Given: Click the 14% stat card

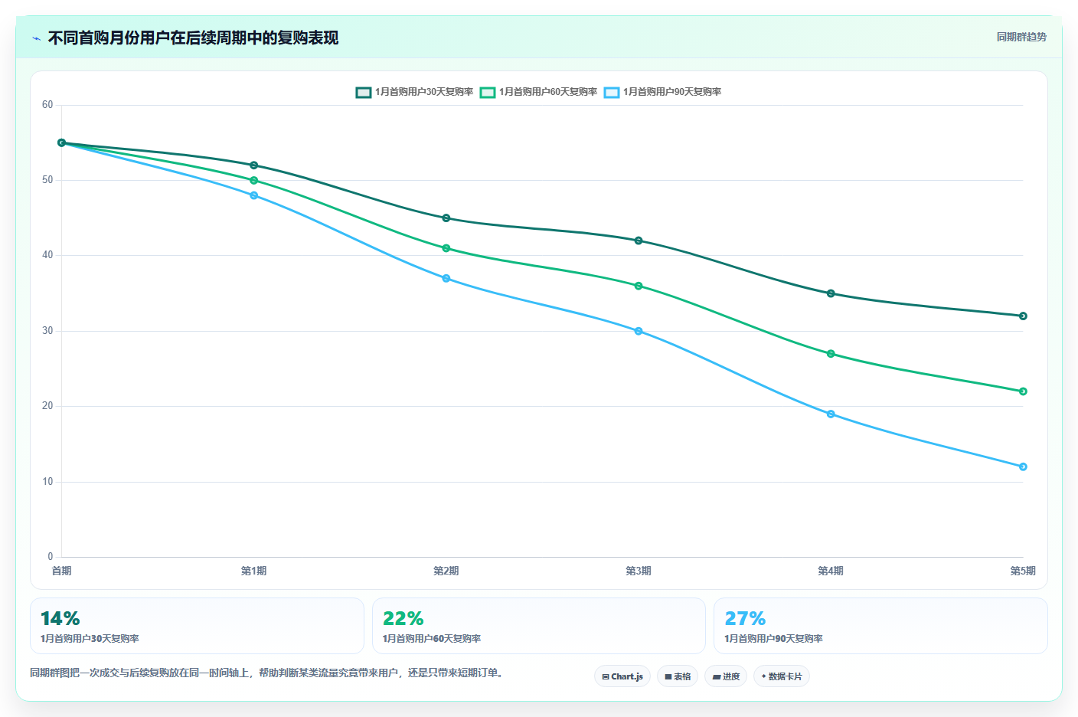Looking at the screenshot, I should (197, 626).
